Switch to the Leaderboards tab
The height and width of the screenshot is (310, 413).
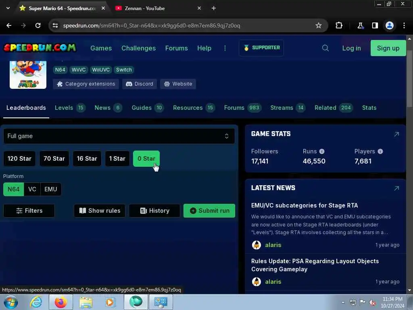[x=26, y=107]
